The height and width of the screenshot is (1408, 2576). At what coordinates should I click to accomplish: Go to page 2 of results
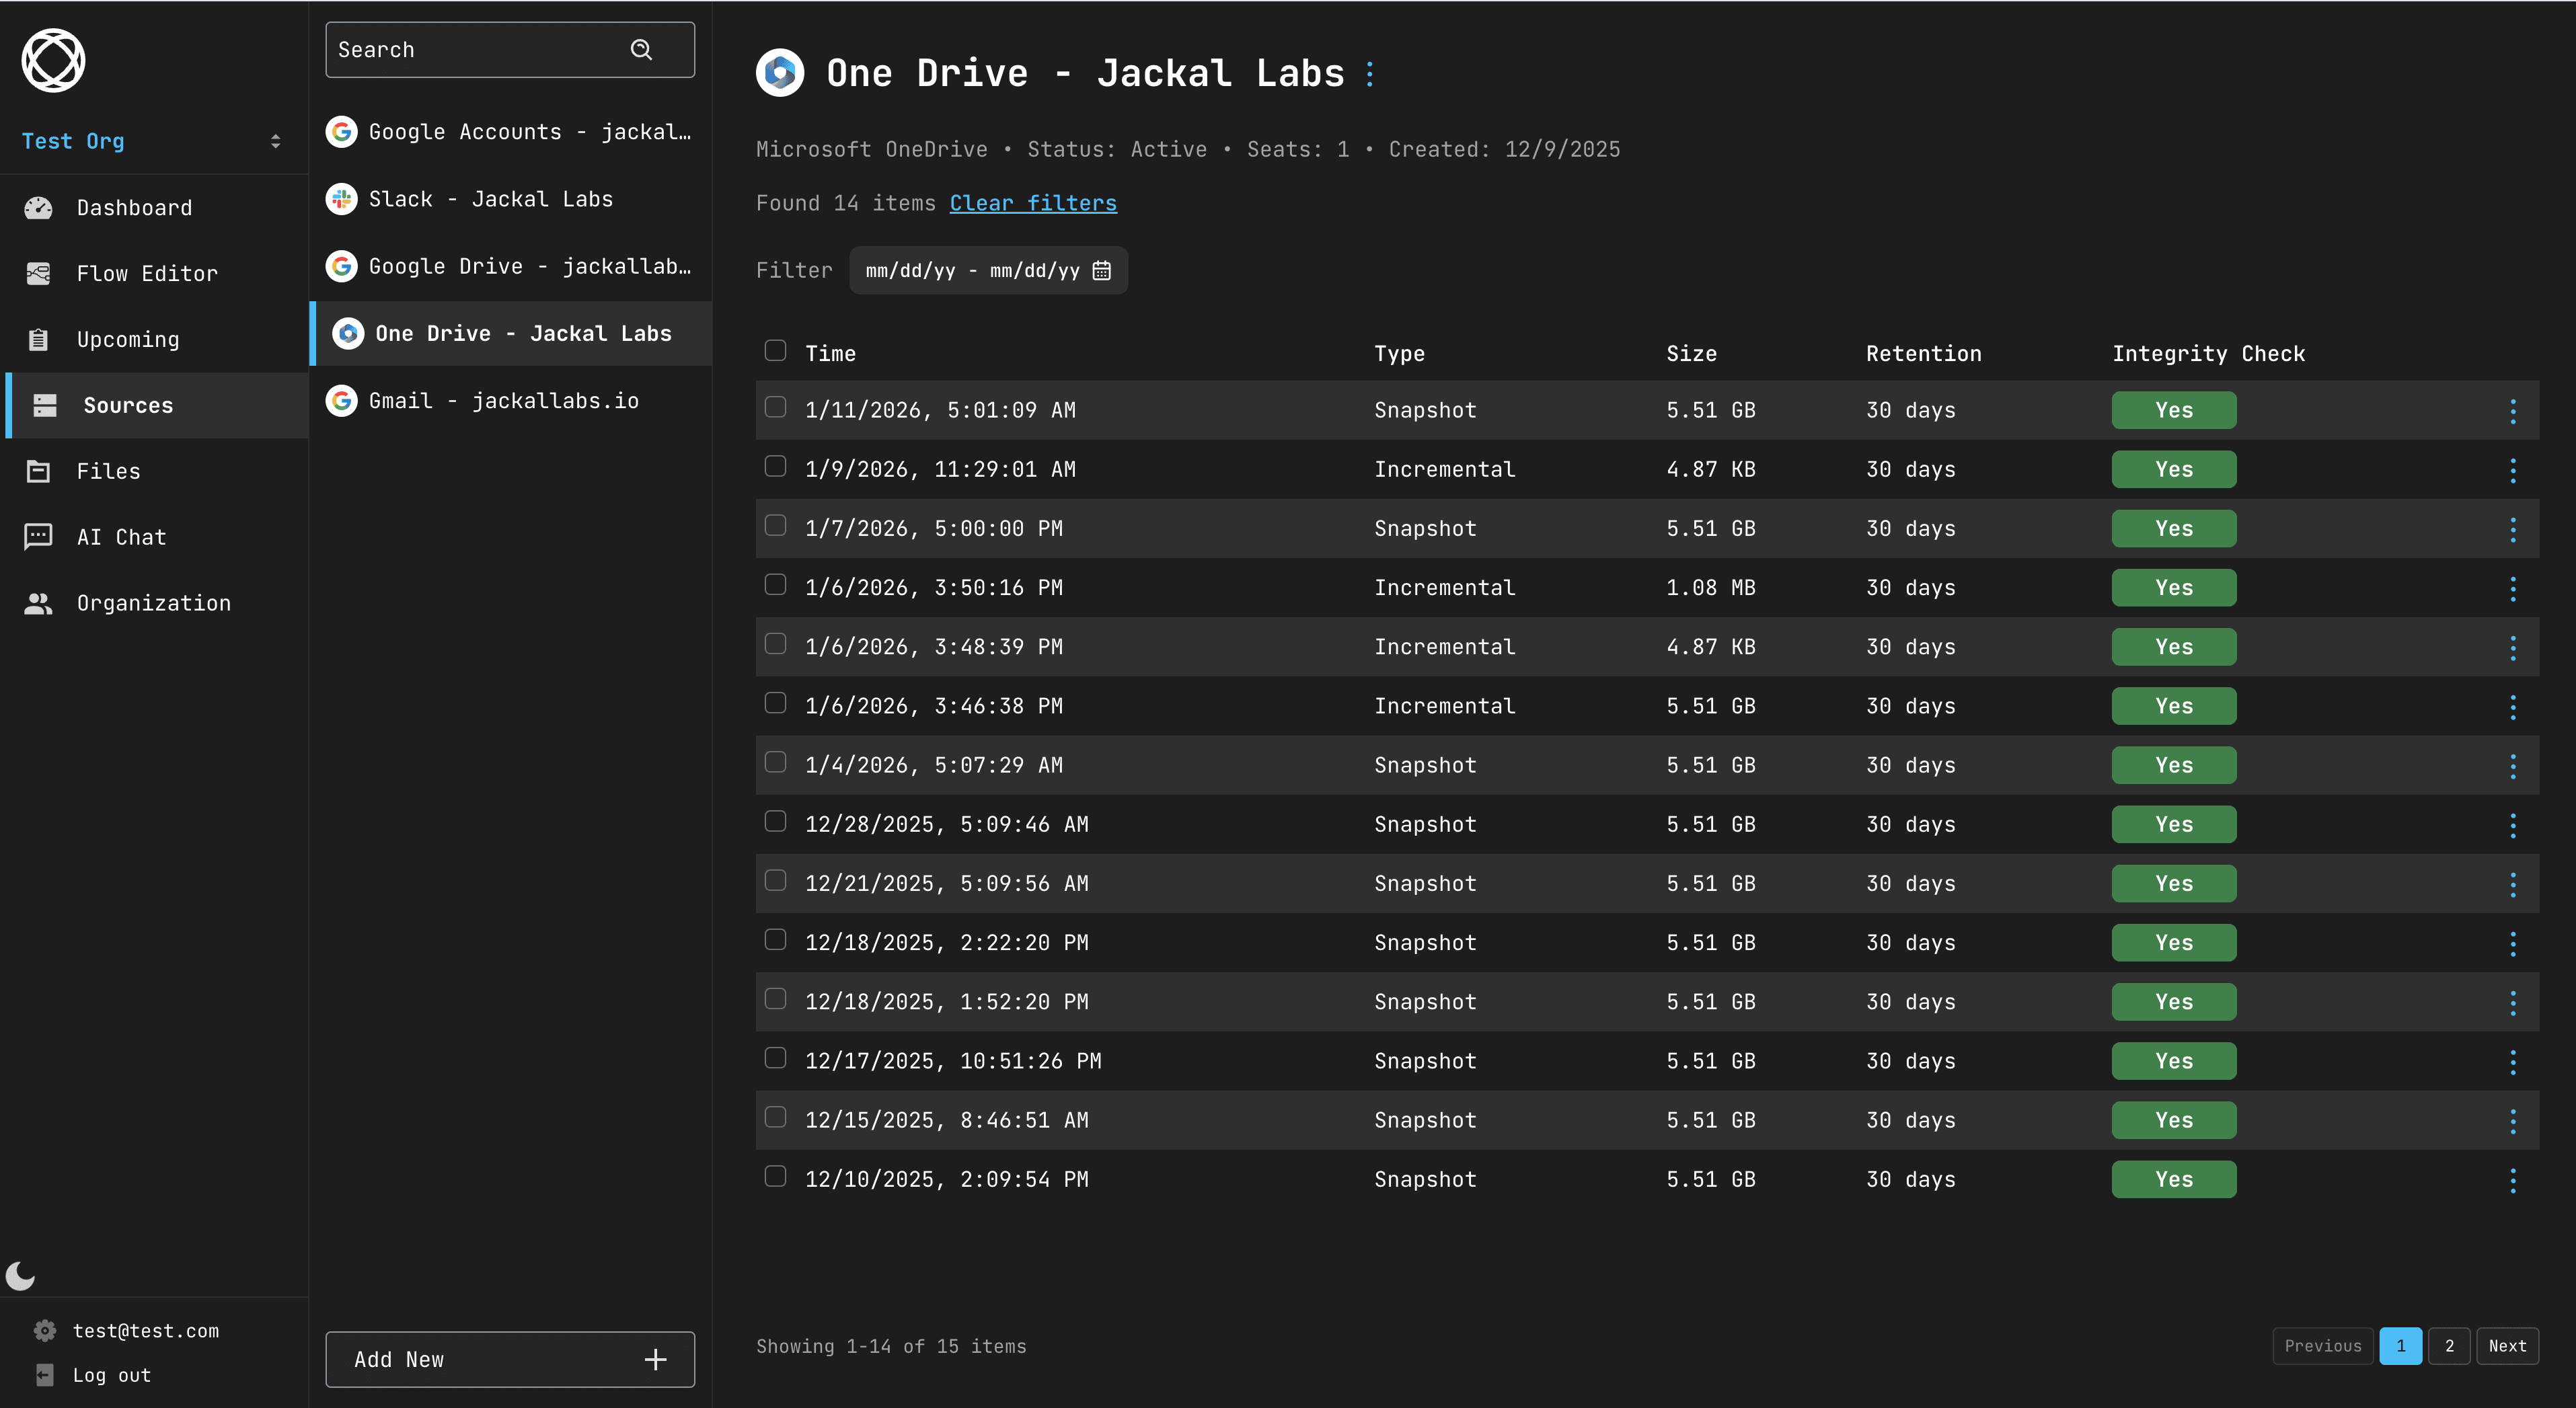pyautogui.click(x=2448, y=1346)
